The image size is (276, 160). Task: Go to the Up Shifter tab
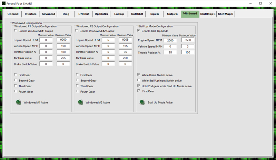(x=101, y=14)
